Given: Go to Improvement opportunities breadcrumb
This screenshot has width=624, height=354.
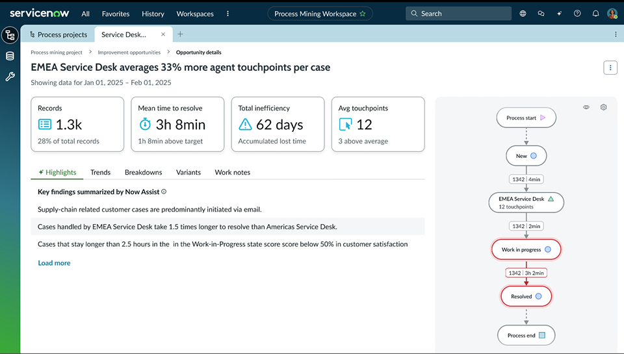Looking at the screenshot, I should tap(129, 52).
